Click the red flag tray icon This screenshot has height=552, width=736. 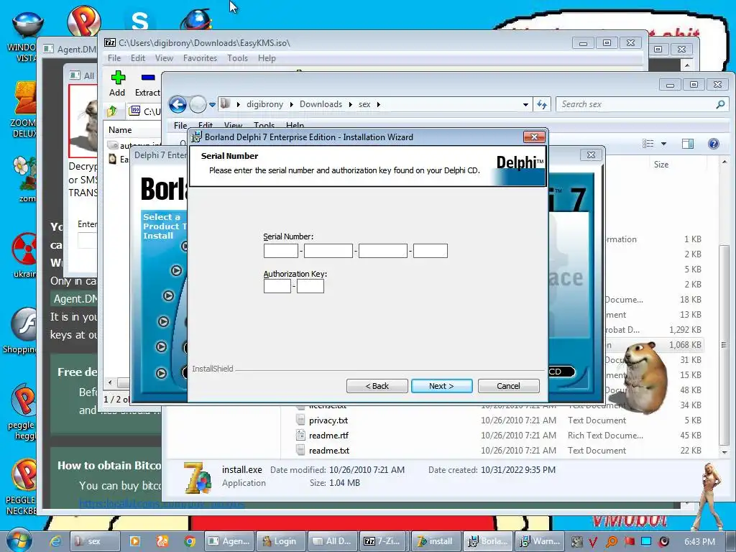pyautogui.click(x=629, y=542)
